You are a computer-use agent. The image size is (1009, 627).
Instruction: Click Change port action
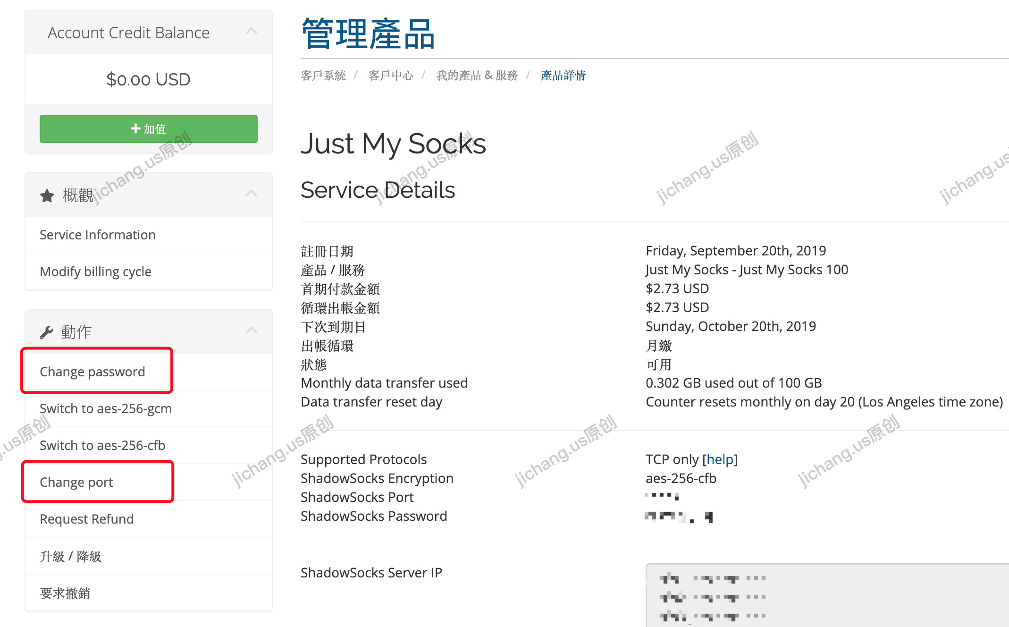point(76,482)
